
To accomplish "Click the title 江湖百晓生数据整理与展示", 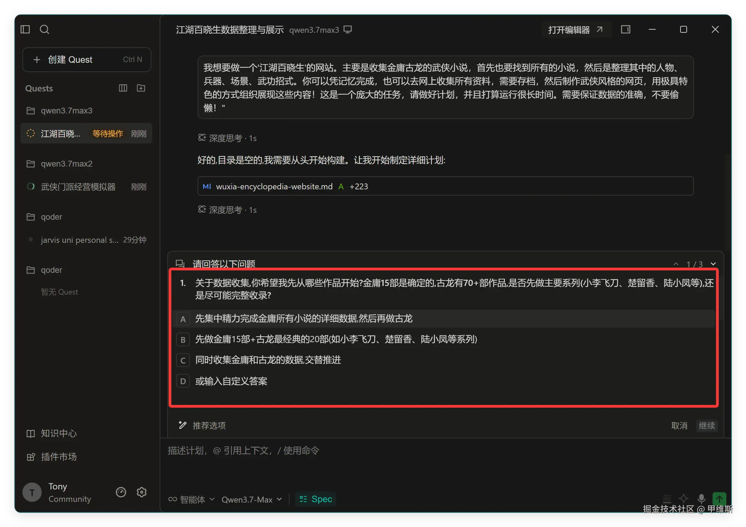I will (230, 30).
